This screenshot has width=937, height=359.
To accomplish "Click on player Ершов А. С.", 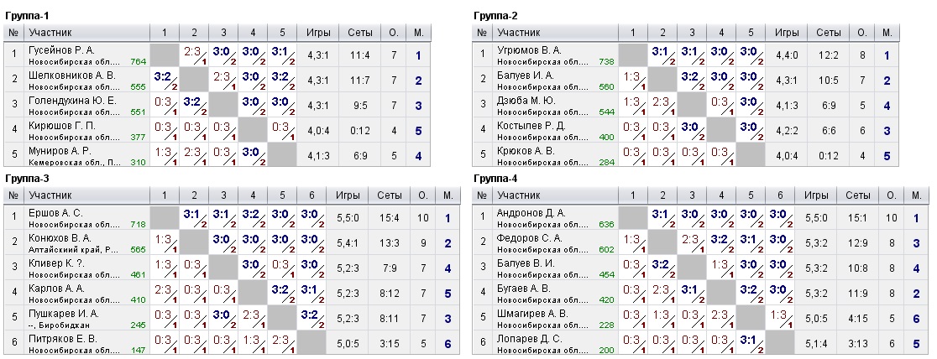I will (56, 213).
